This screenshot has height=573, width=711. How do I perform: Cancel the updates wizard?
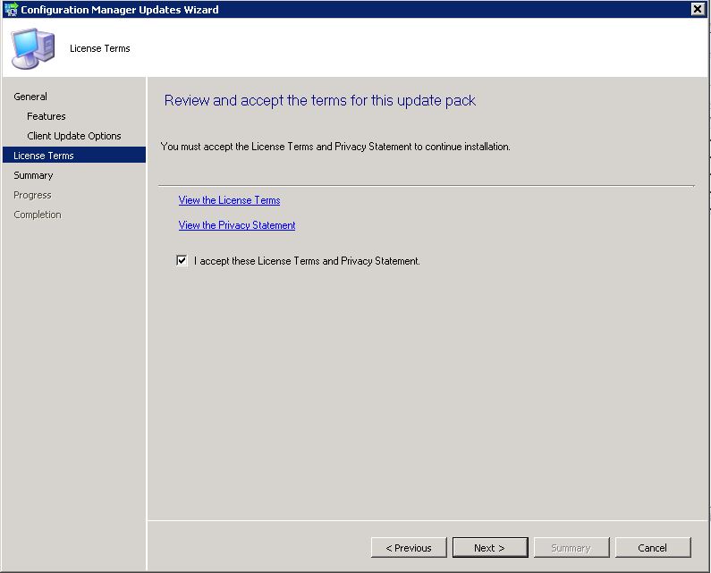pyautogui.click(x=653, y=548)
